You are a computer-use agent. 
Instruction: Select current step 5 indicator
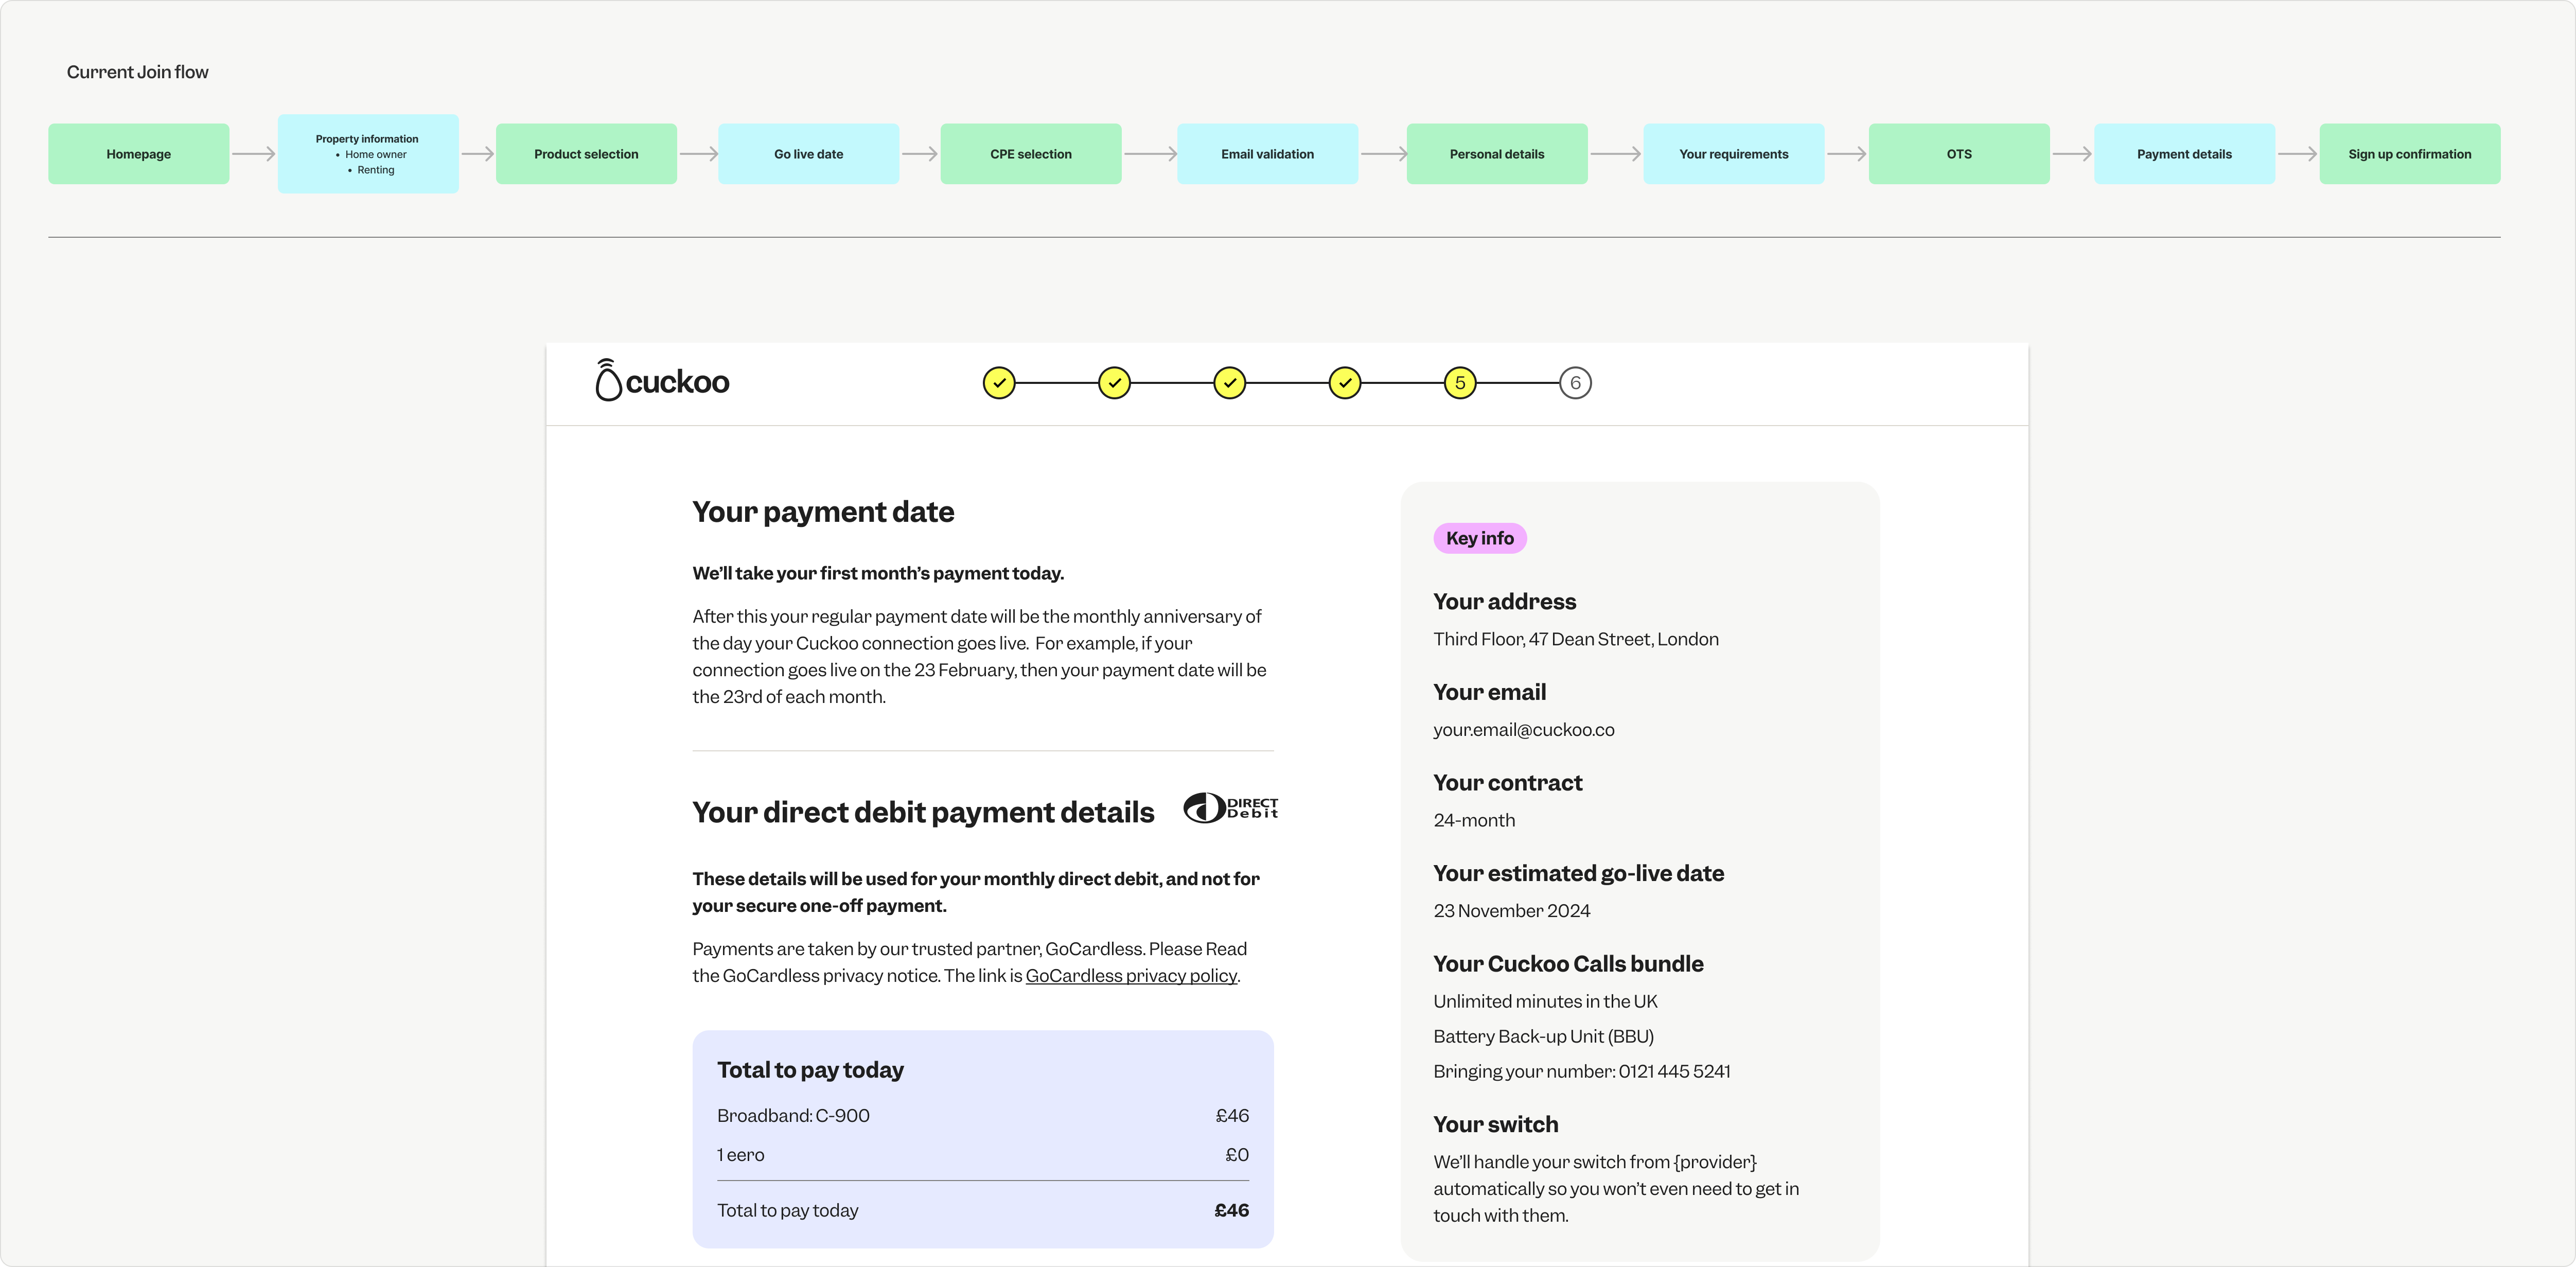coord(1460,383)
